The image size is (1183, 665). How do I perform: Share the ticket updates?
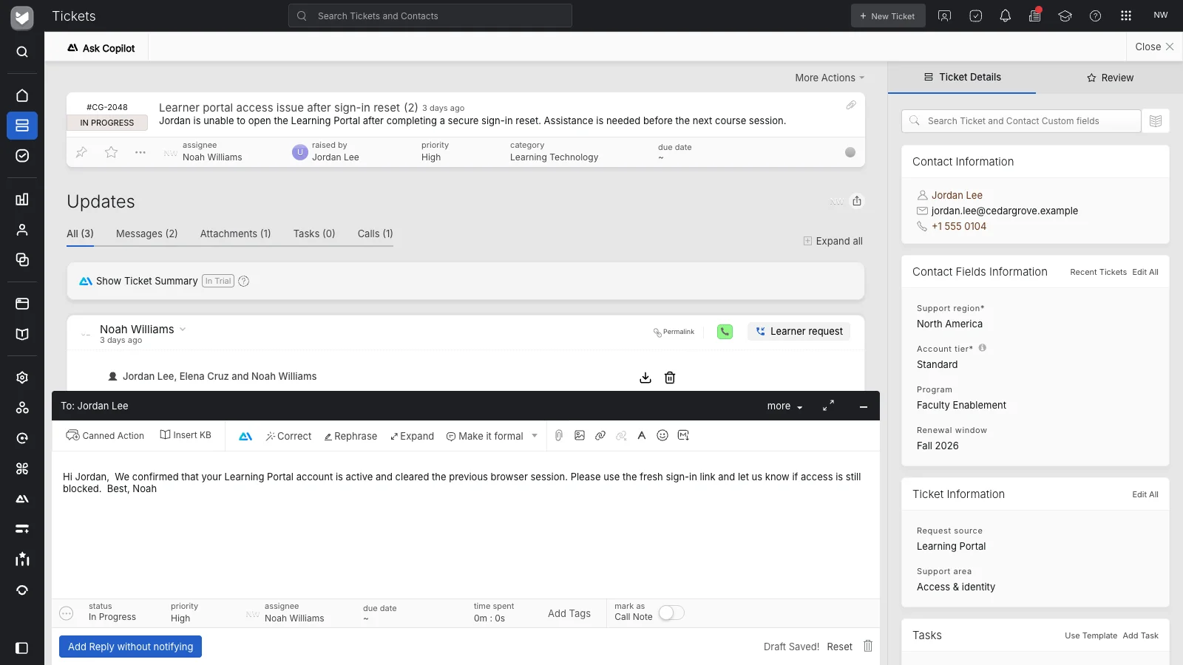tap(857, 201)
